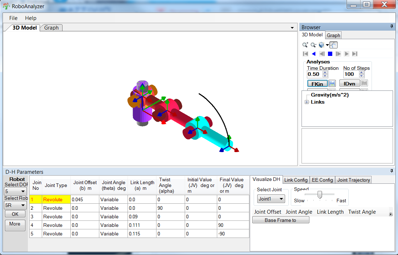Click the OK button
The height and width of the screenshot is (255, 398).
tap(15, 214)
